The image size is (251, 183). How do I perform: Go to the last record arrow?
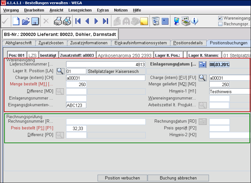[x=105, y=22]
